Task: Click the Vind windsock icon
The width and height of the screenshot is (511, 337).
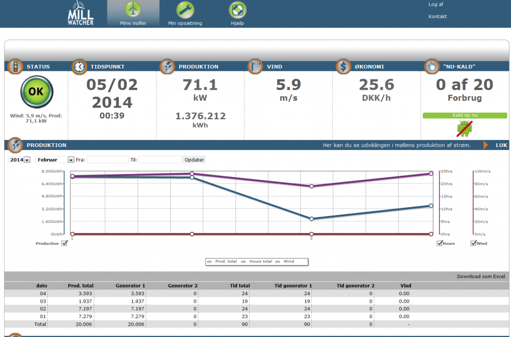Action: [255, 66]
